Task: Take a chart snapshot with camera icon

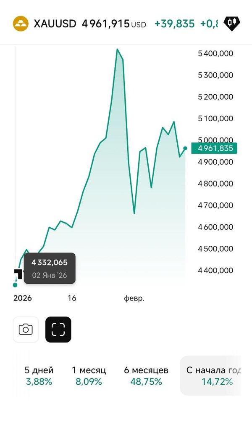Action: tap(26, 329)
